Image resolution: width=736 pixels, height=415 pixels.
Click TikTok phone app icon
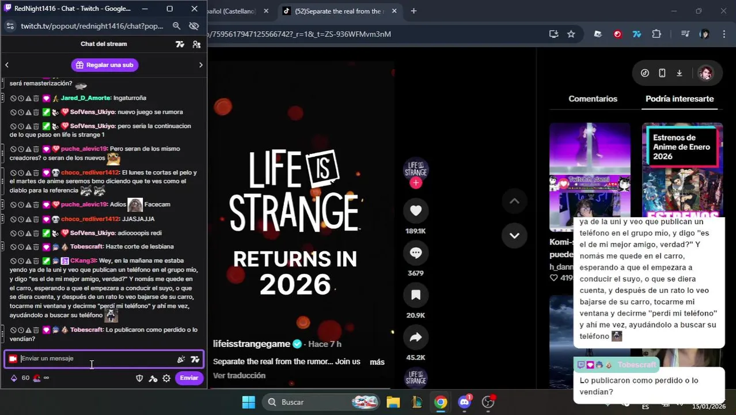pyautogui.click(x=662, y=73)
